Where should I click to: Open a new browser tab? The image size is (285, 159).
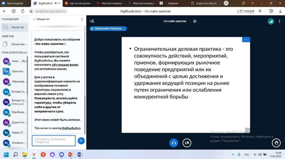point(226,3)
